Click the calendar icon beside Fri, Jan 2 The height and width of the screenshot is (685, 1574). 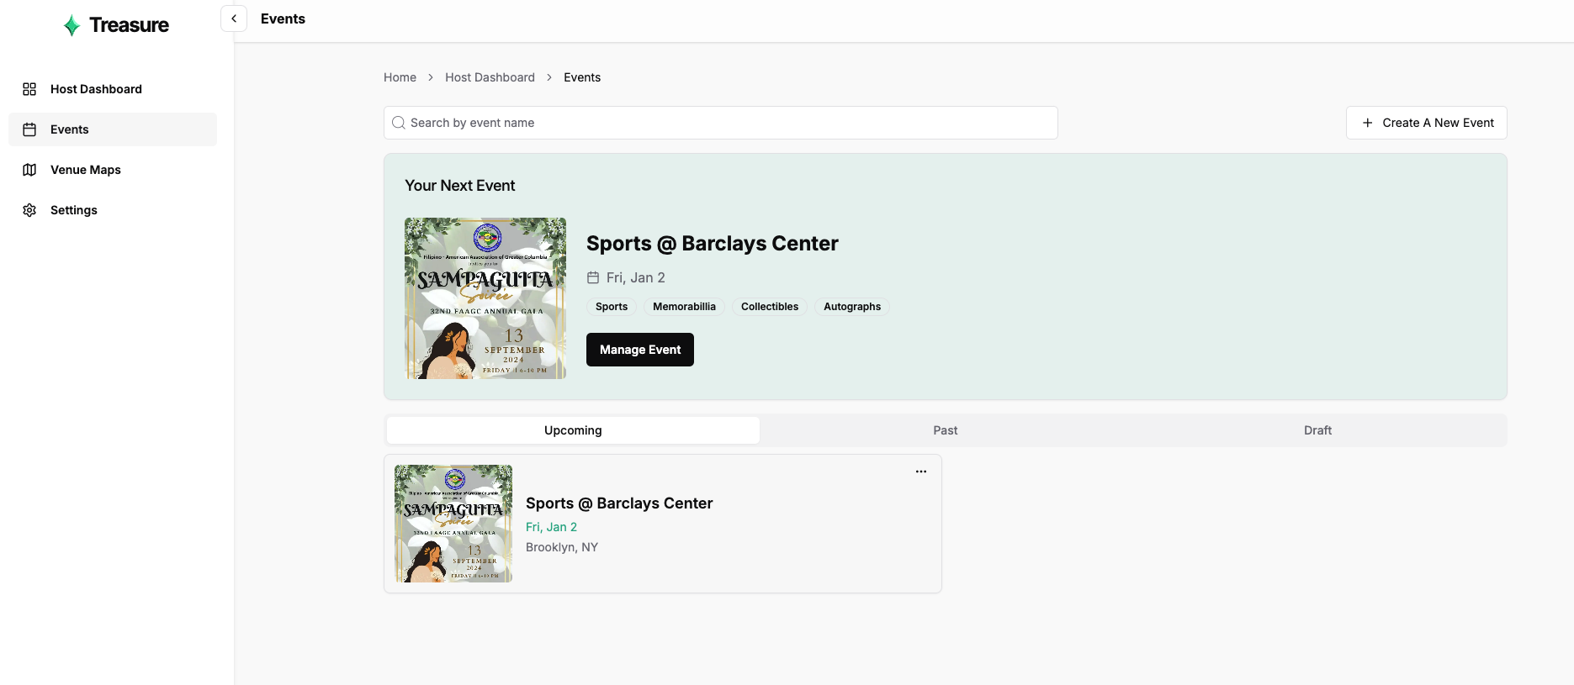(593, 277)
